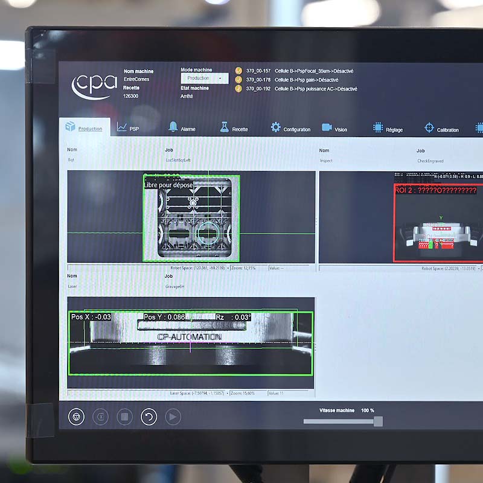This screenshot has height=483, width=483.
Task: Click the crosshair icon for Calibration
Action: coord(429,127)
